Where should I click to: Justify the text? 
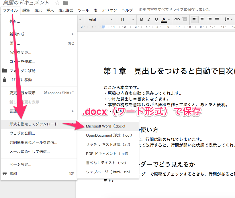coord(217,19)
